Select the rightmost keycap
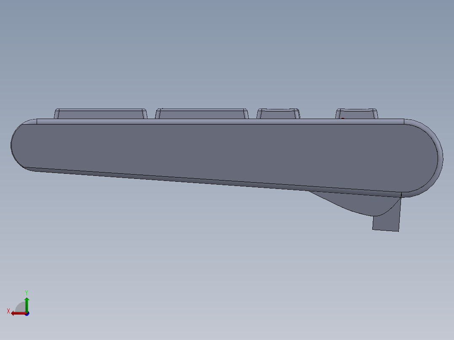The width and height of the screenshot is (454, 340). (357, 114)
